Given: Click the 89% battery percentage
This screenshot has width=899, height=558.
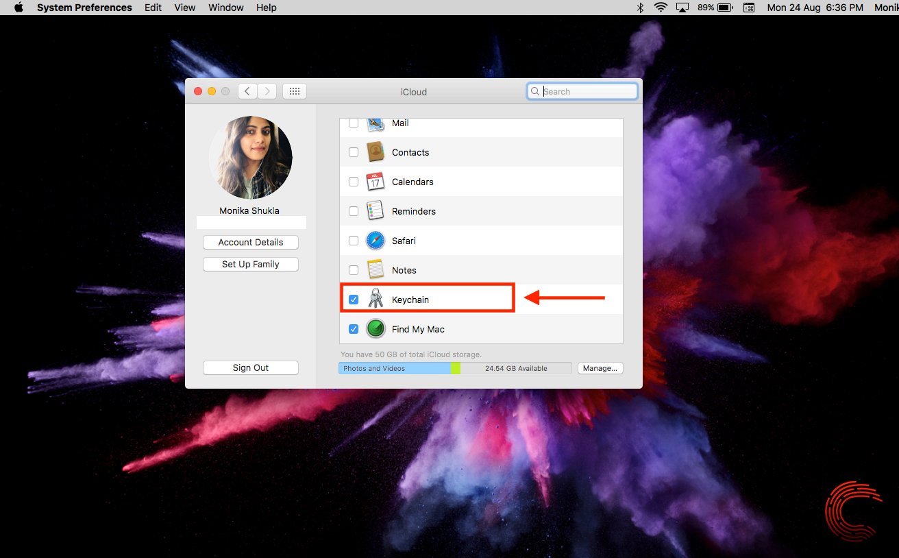Looking at the screenshot, I should pyautogui.click(x=706, y=8).
